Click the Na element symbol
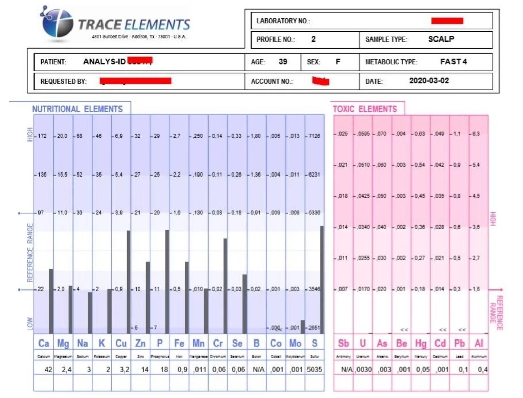The width and height of the screenshot is (523, 398). (82, 343)
